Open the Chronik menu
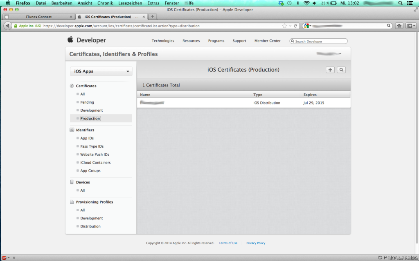419x261 pixels. 105,3
